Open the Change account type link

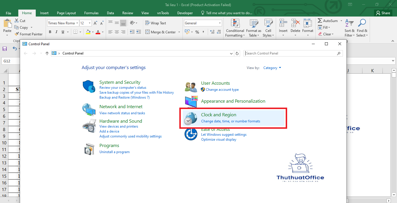click(222, 90)
